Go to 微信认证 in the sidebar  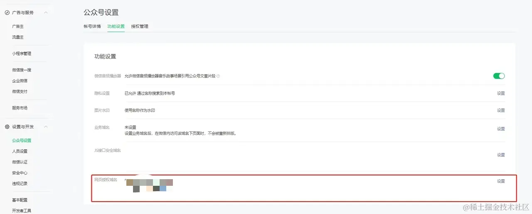pyautogui.click(x=20, y=162)
